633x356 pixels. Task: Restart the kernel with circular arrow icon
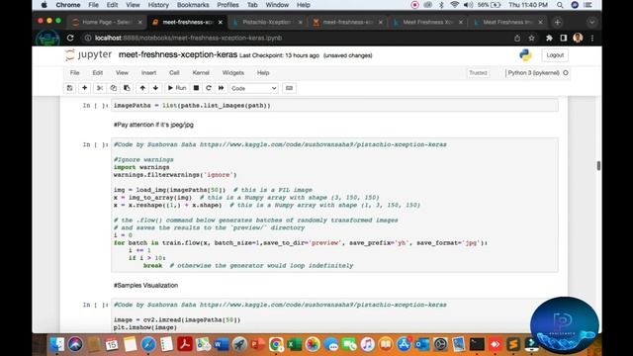[209, 88]
